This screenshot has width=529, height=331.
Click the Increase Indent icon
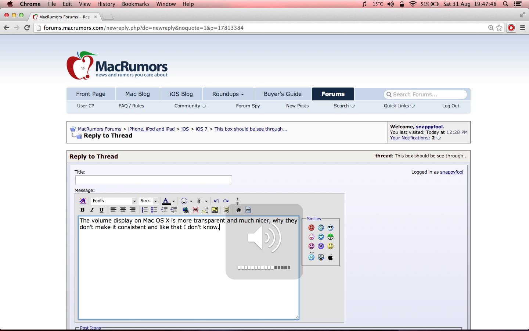point(174,210)
